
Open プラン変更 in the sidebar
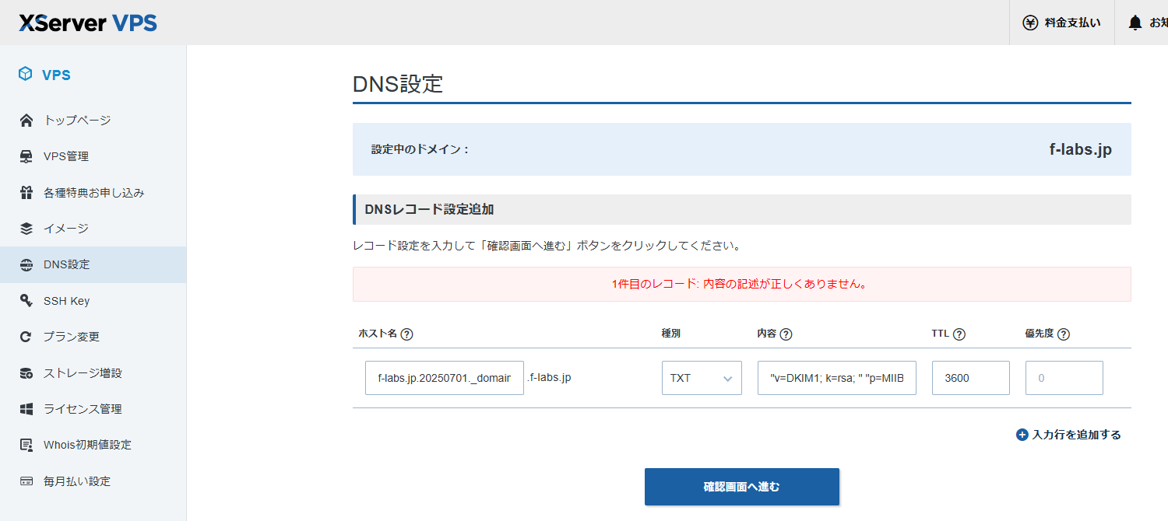point(72,337)
